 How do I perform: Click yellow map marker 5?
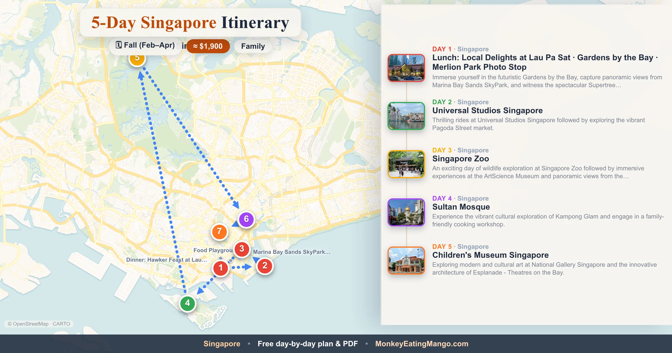coord(137,60)
